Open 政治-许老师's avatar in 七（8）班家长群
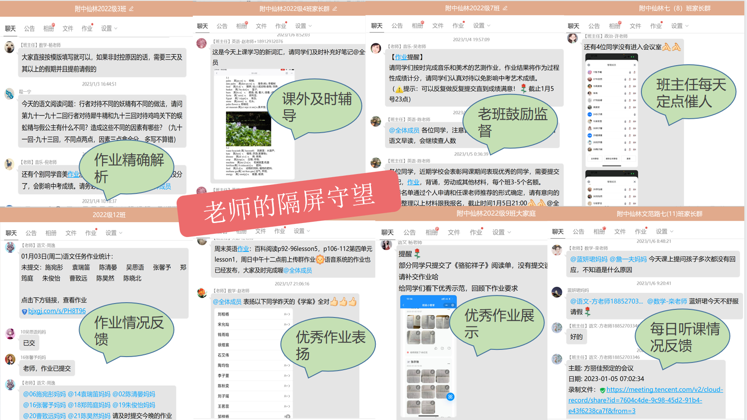This screenshot has width=747, height=420. (573, 38)
